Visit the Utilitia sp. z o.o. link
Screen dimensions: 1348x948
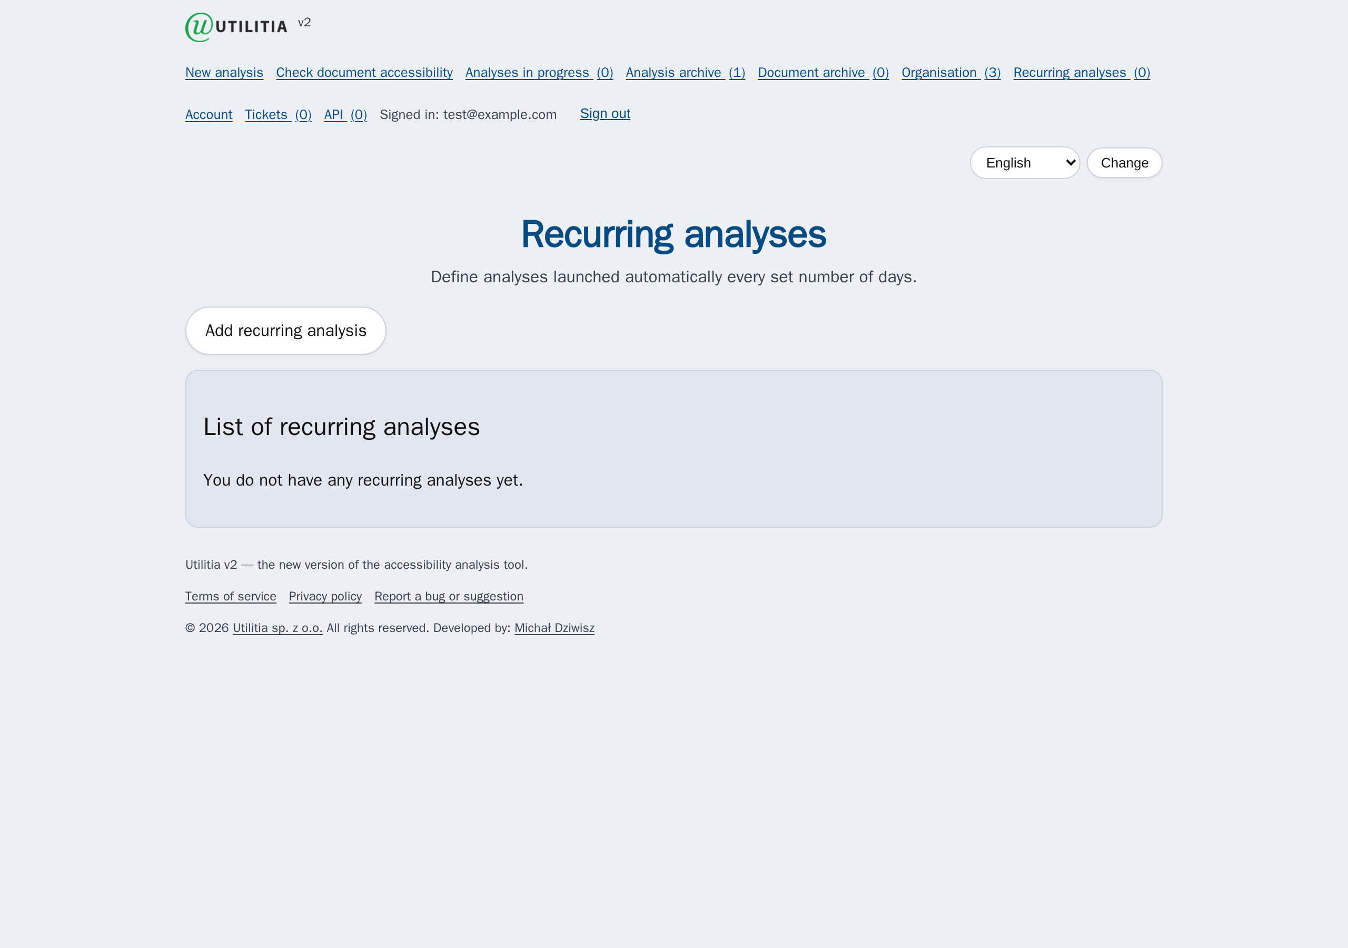pyautogui.click(x=277, y=628)
